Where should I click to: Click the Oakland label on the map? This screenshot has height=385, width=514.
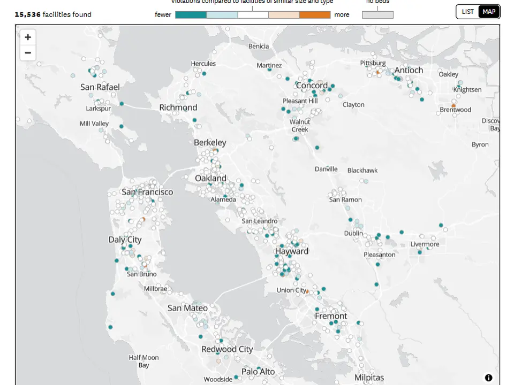[210, 178]
